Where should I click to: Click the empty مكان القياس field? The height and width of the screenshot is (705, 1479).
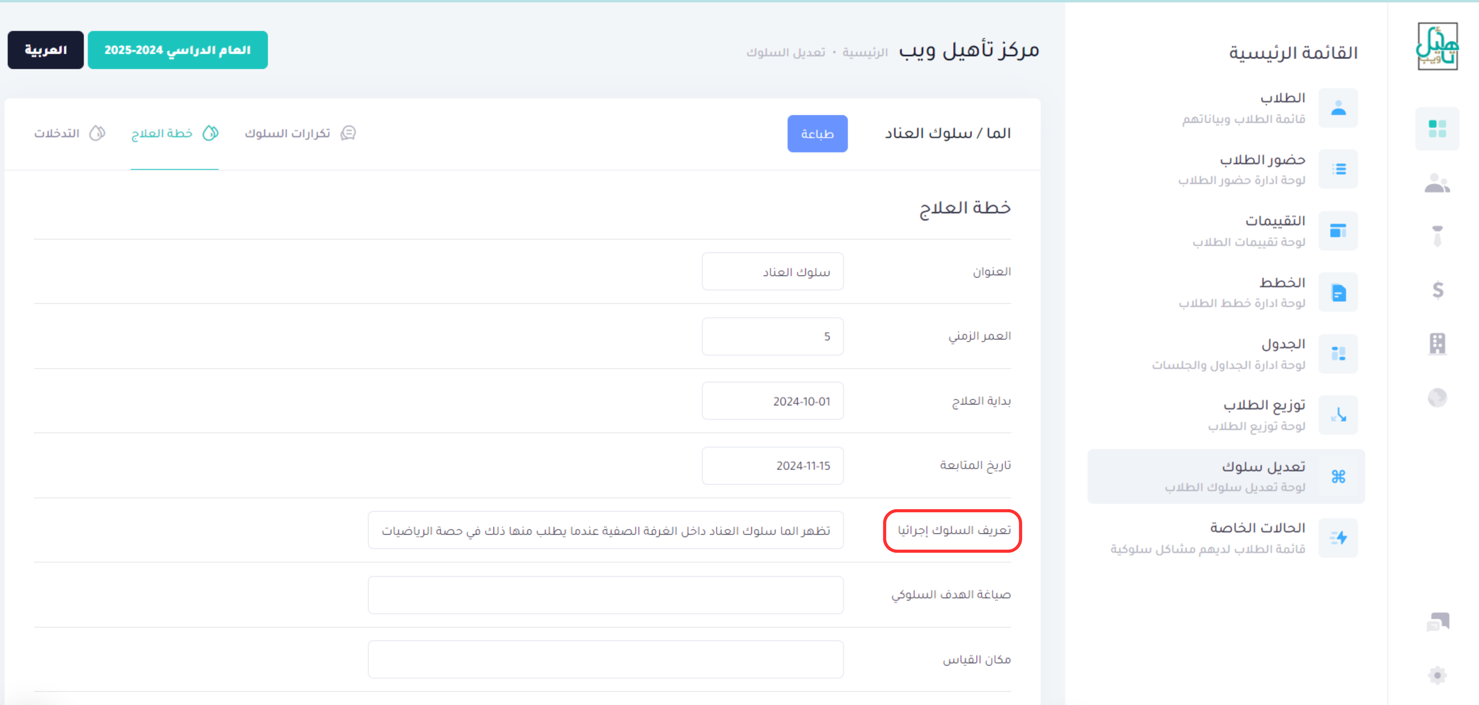(x=606, y=659)
